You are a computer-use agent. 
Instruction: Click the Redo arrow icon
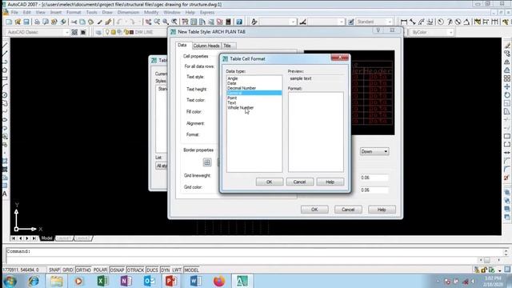[x=132, y=22]
